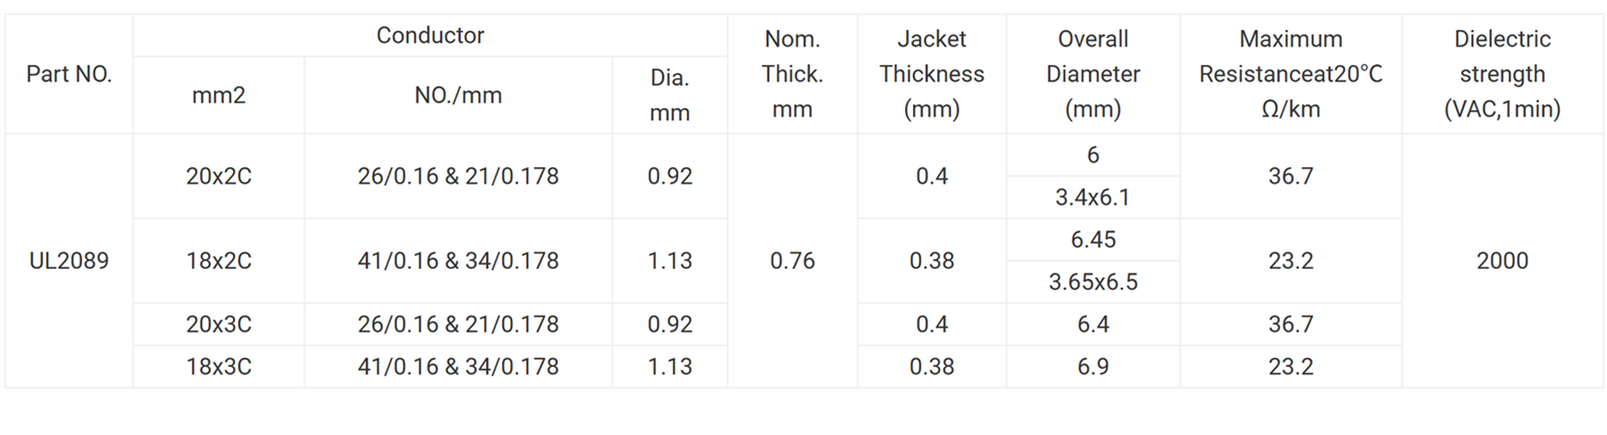Screen dimensions: 1607x435
Task: Click the 2000 dielectric strength value
Action: tap(1502, 261)
